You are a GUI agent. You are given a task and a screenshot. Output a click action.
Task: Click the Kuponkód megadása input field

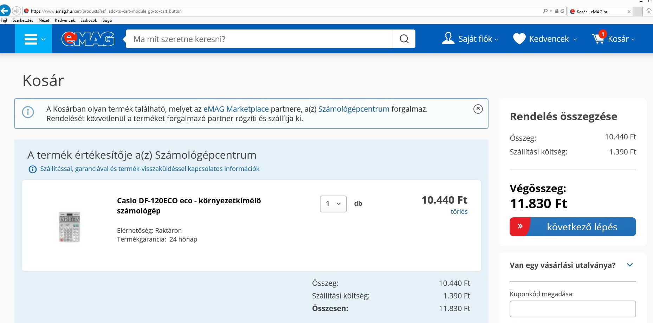coord(573,309)
